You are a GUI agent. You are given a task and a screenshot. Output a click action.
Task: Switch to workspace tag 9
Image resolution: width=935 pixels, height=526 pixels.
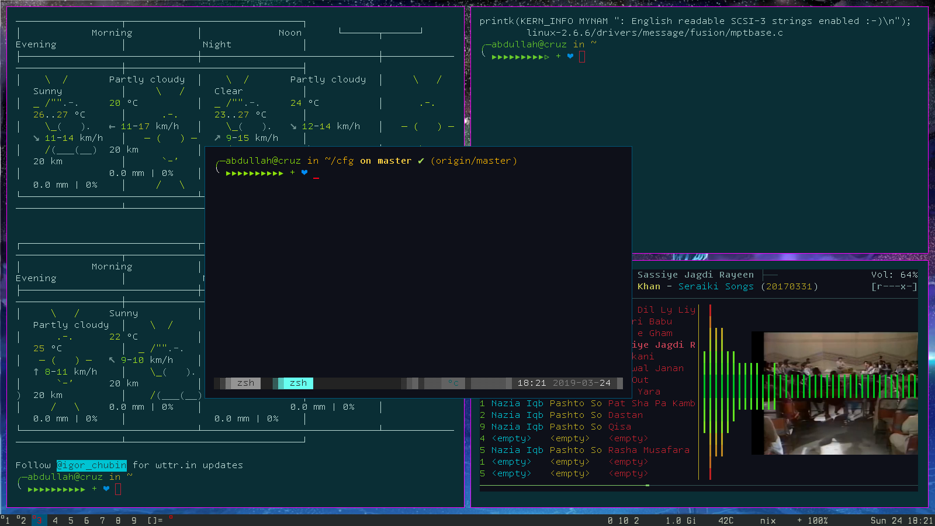tap(134, 520)
